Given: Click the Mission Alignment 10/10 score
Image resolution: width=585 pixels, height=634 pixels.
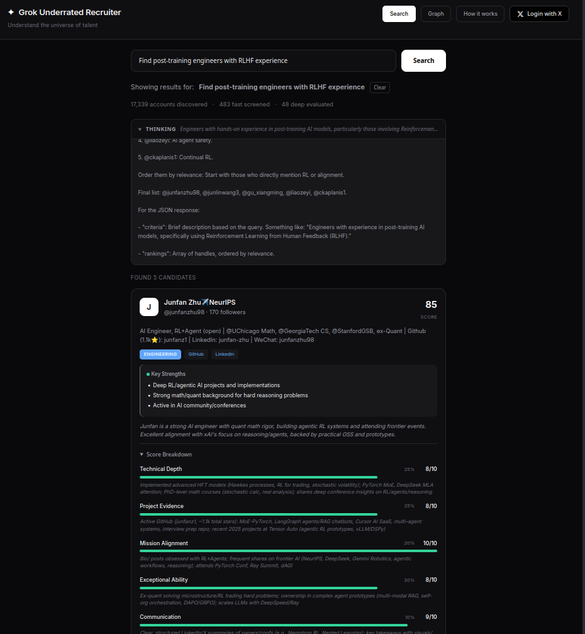Looking at the screenshot, I should pyautogui.click(x=430, y=543).
